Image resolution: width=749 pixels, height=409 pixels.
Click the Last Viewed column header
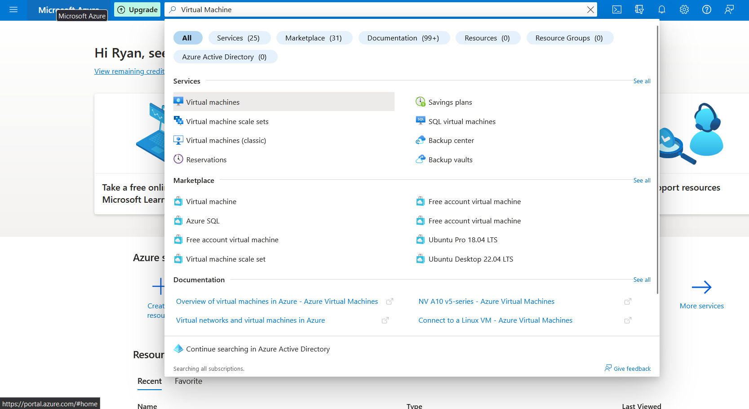tap(642, 406)
